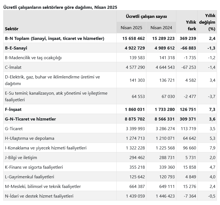This screenshot has width=220, height=205.
Task: Select the H-Ulaştırma ve depolama row
Action: [x=110, y=138]
